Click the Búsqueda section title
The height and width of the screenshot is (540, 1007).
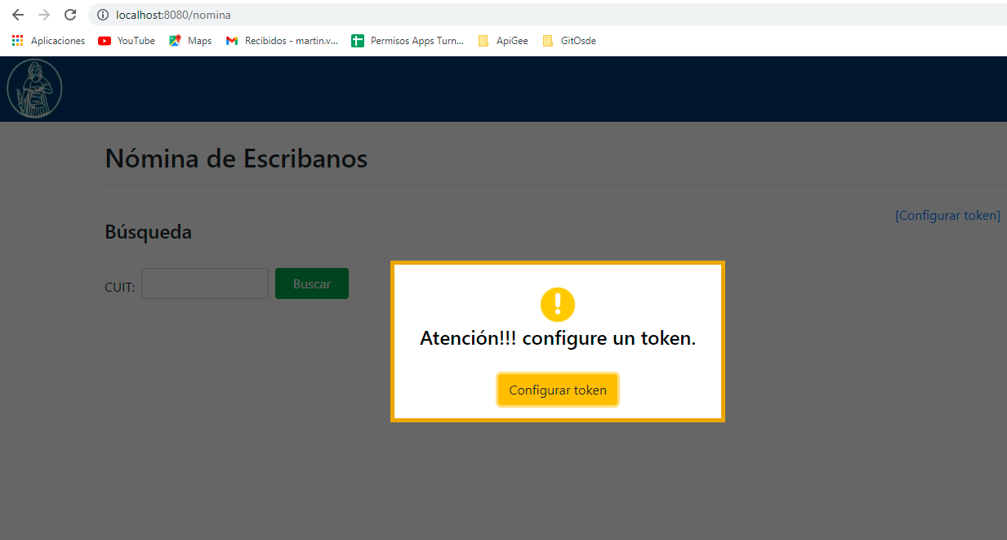coord(148,232)
